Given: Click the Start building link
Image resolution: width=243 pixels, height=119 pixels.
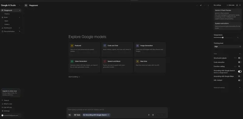Looking at the screenshot, I should pyautogui.click(x=74, y=77).
